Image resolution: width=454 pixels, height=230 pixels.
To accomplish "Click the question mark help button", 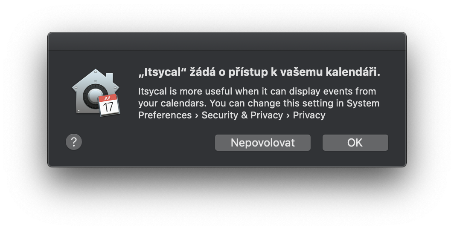I will coord(74,142).
